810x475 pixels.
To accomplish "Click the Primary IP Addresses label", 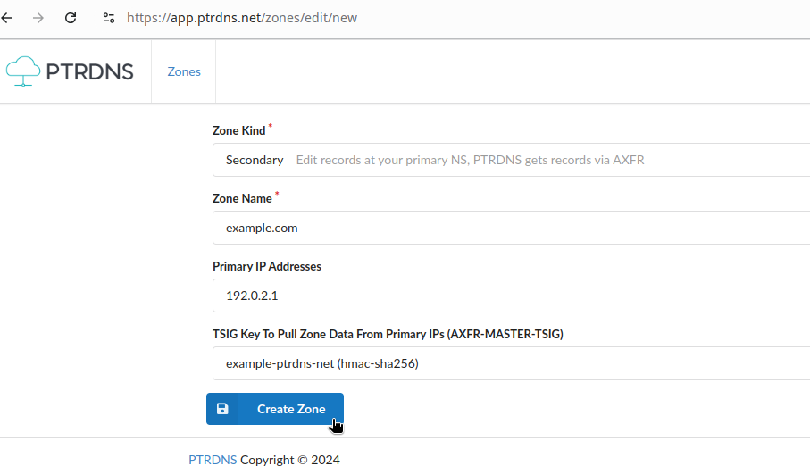I will point(267,266).
